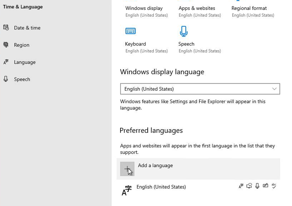Select English (United States) in preferred languages
The width and height of the screenshot is (292, 206).
pyautogui.click(x=161, y=187)
